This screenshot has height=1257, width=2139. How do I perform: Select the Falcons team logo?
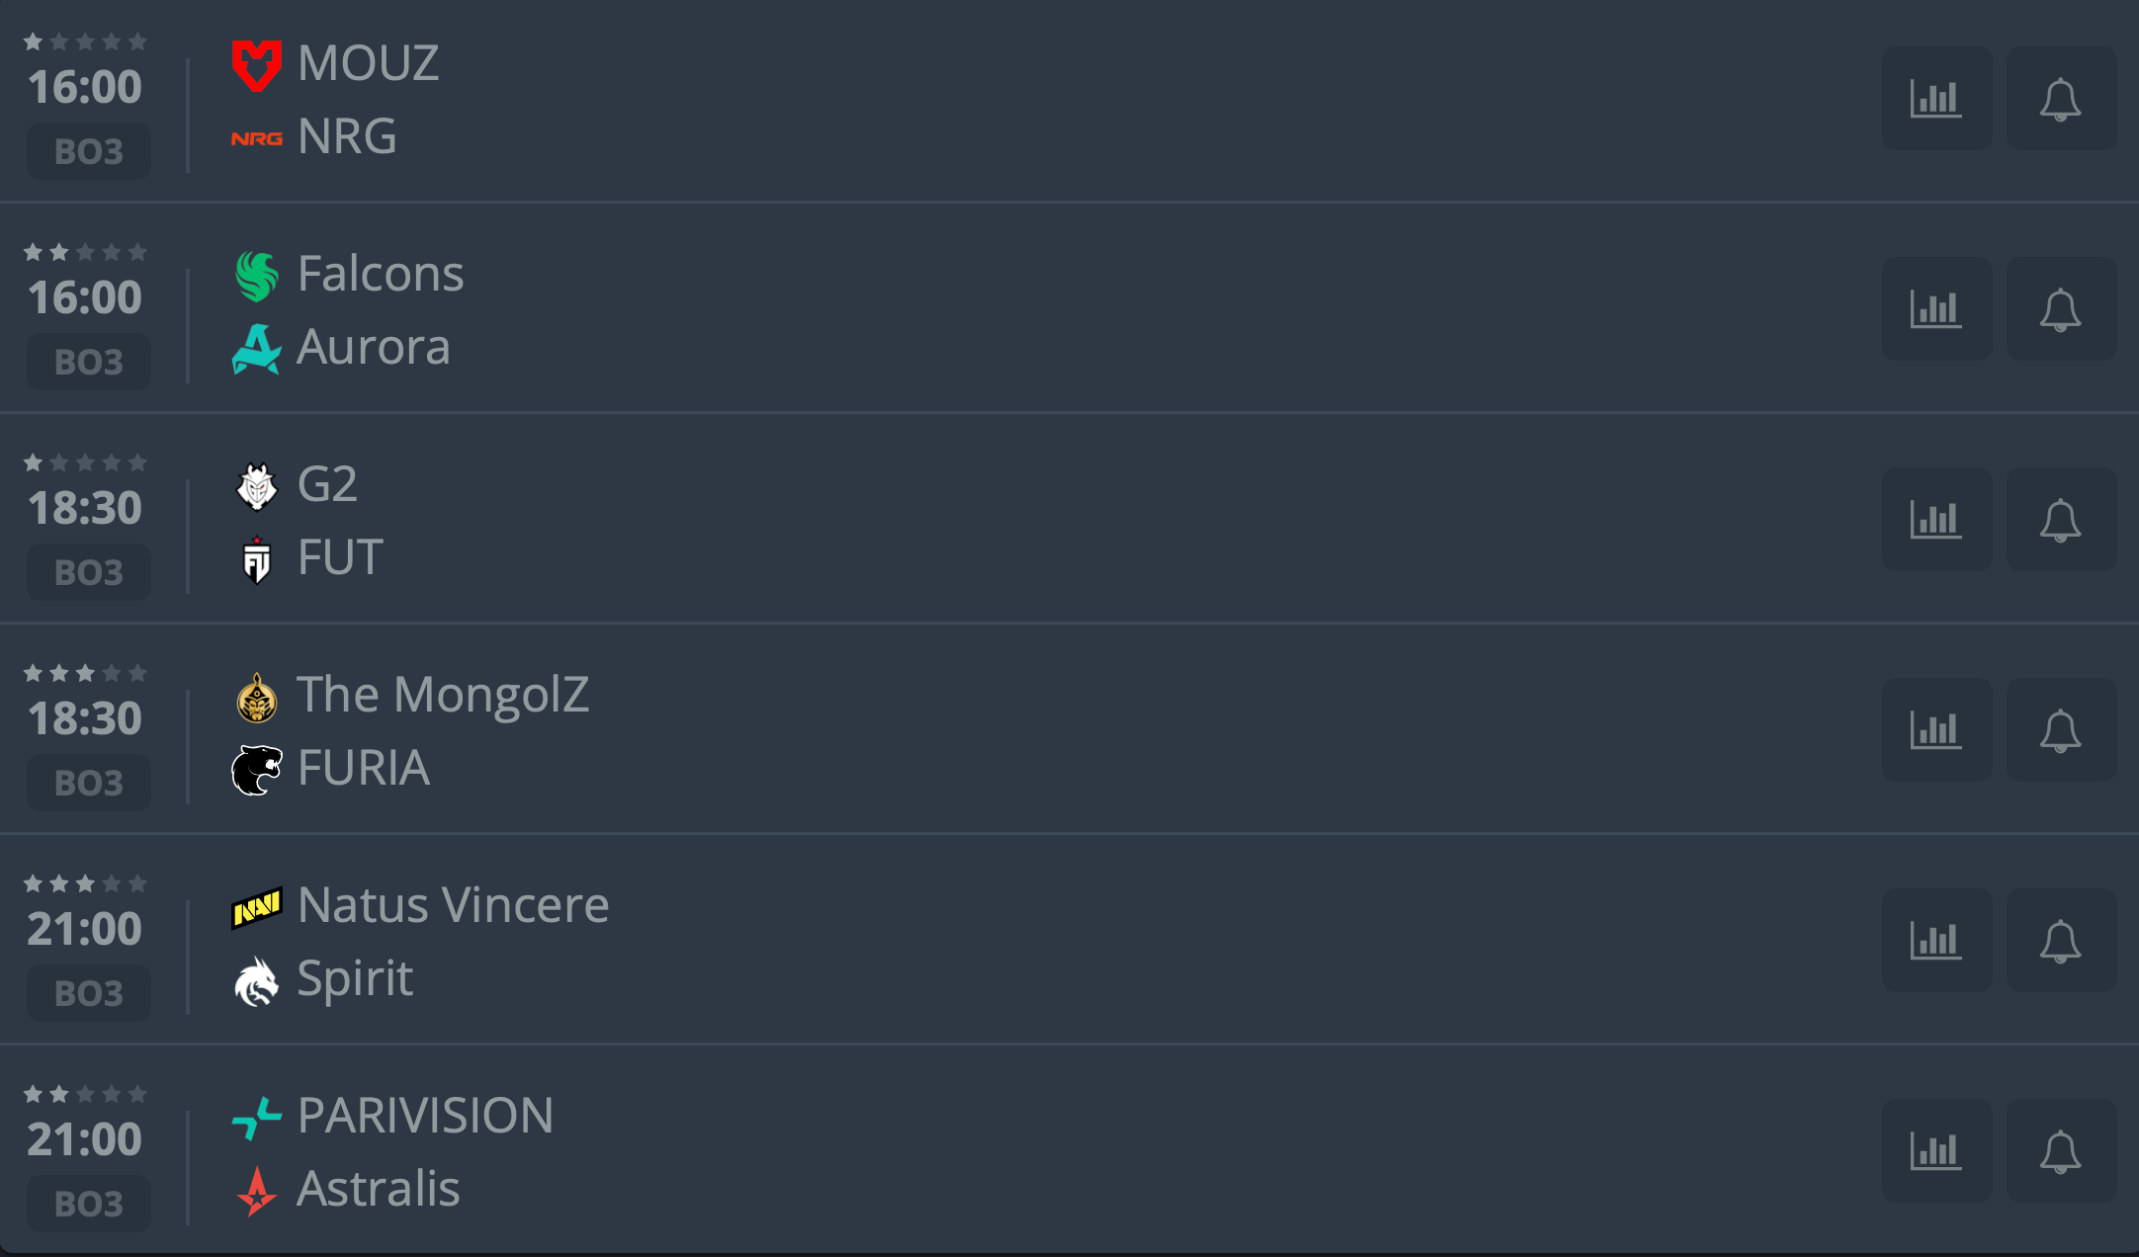[x=257, y=275]
